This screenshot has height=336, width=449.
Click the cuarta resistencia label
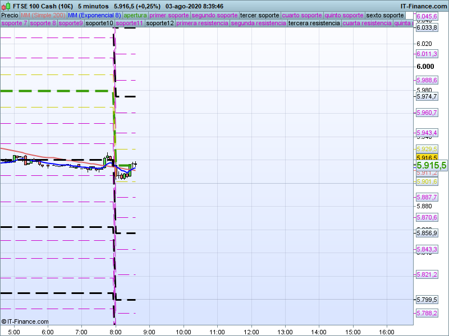(x=367, y=24)
